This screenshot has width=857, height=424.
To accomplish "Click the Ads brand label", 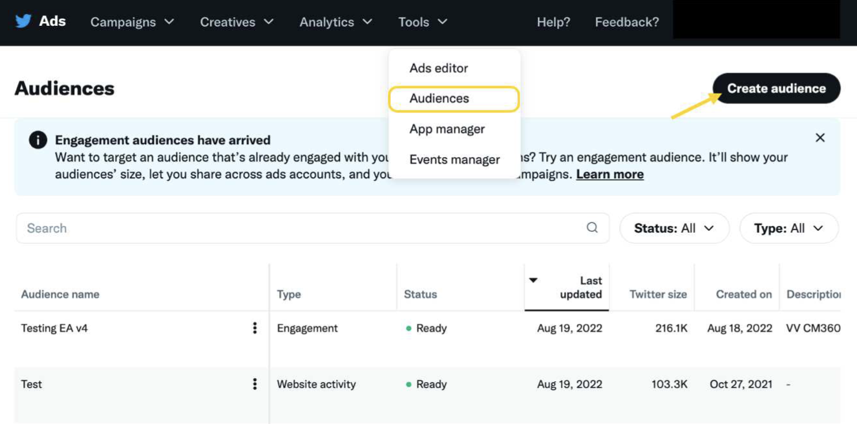I will click(x=52, y=21).
